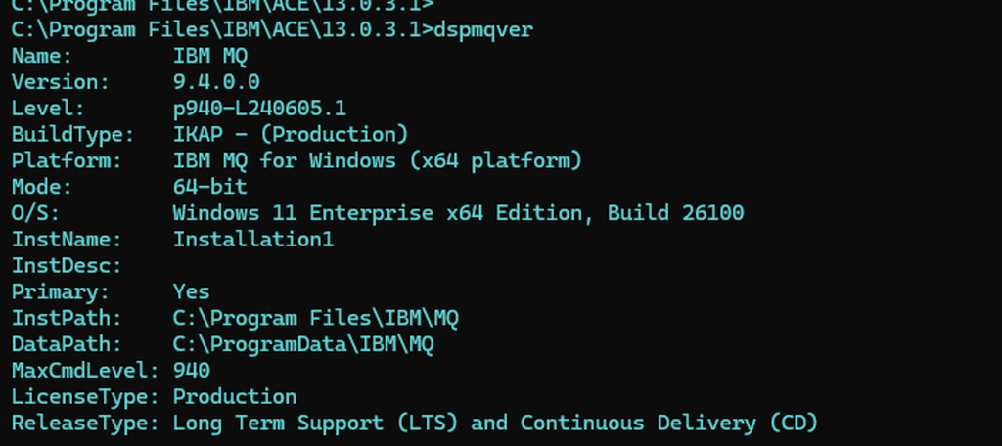Click the version number 9.4.0.0

tap(216, 82)
